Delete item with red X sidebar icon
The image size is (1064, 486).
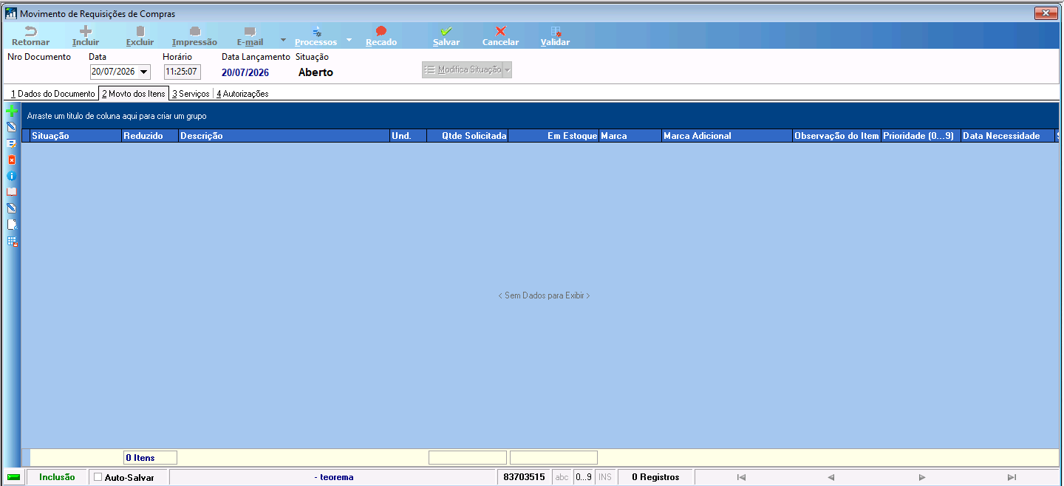11,160
